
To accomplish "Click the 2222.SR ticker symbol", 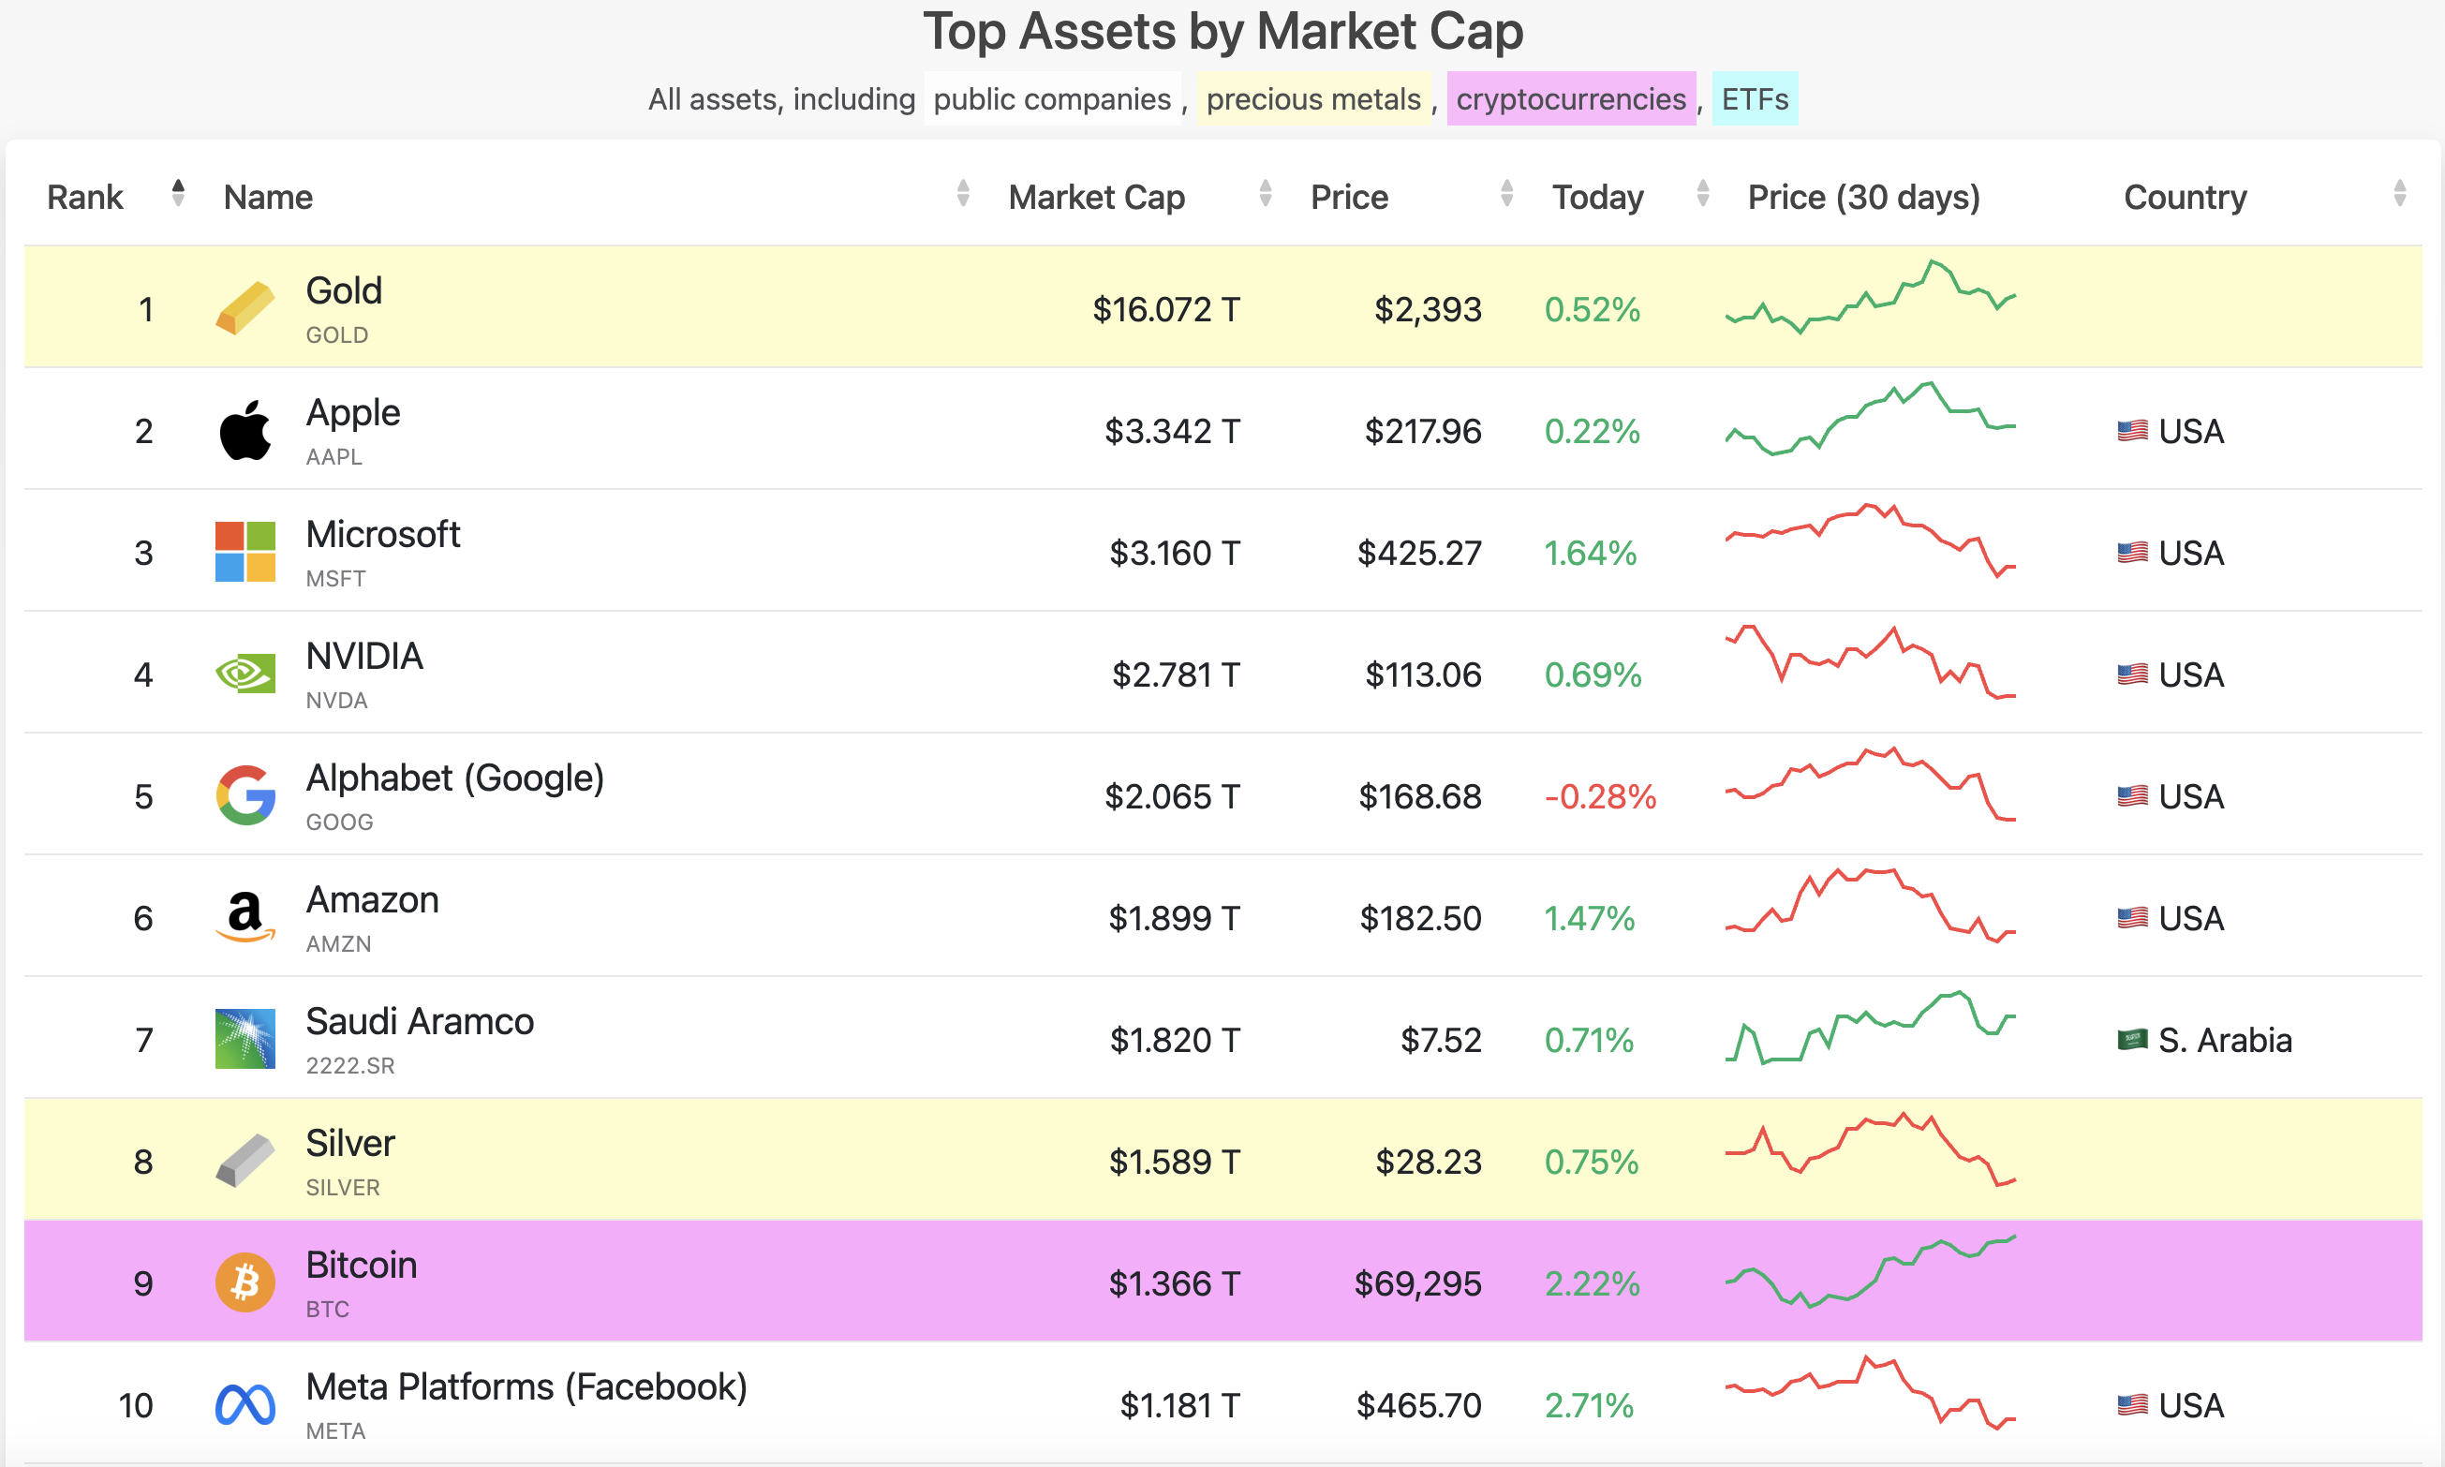I will click(x=349, y=1066).
